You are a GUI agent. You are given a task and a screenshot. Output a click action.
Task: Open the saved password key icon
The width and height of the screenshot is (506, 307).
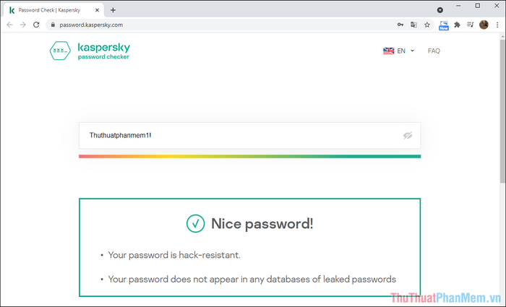click(x=400, y=24)
